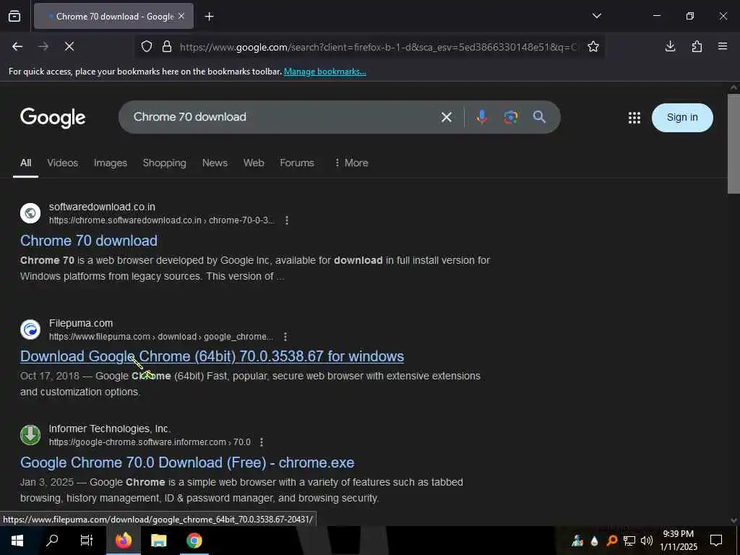
Task: Open the Google apps grid
Action: [634, 118]
